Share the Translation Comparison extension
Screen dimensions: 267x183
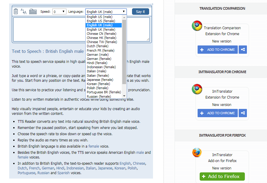click(243, 50)
